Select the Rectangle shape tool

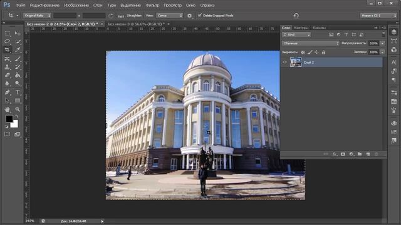pos(18,101)
